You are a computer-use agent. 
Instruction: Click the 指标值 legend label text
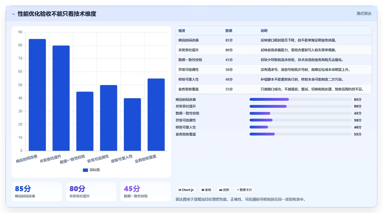[x=95, y=170]
